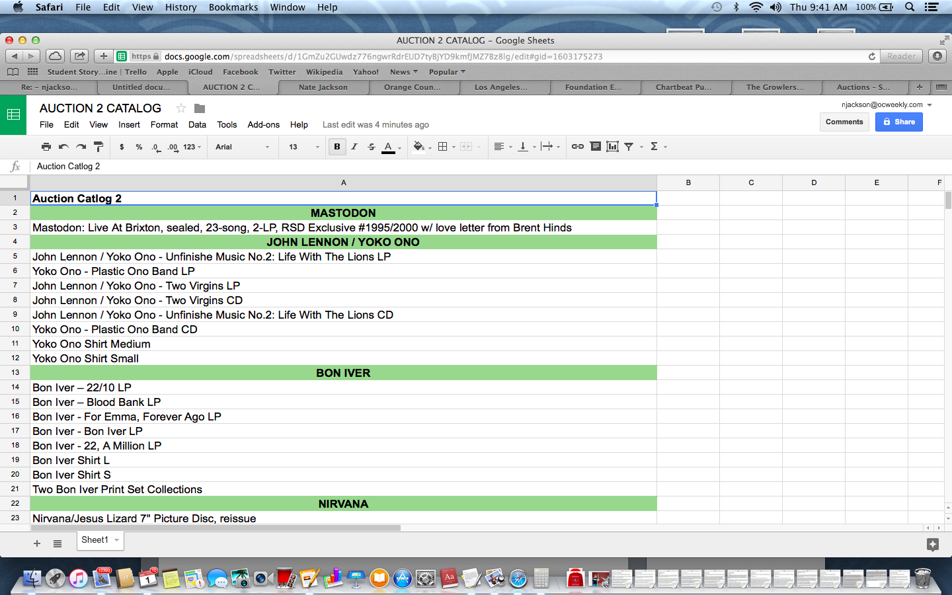952x595 pixels.
Task: Click the blue Share button
Action: (x=898, y=122)
